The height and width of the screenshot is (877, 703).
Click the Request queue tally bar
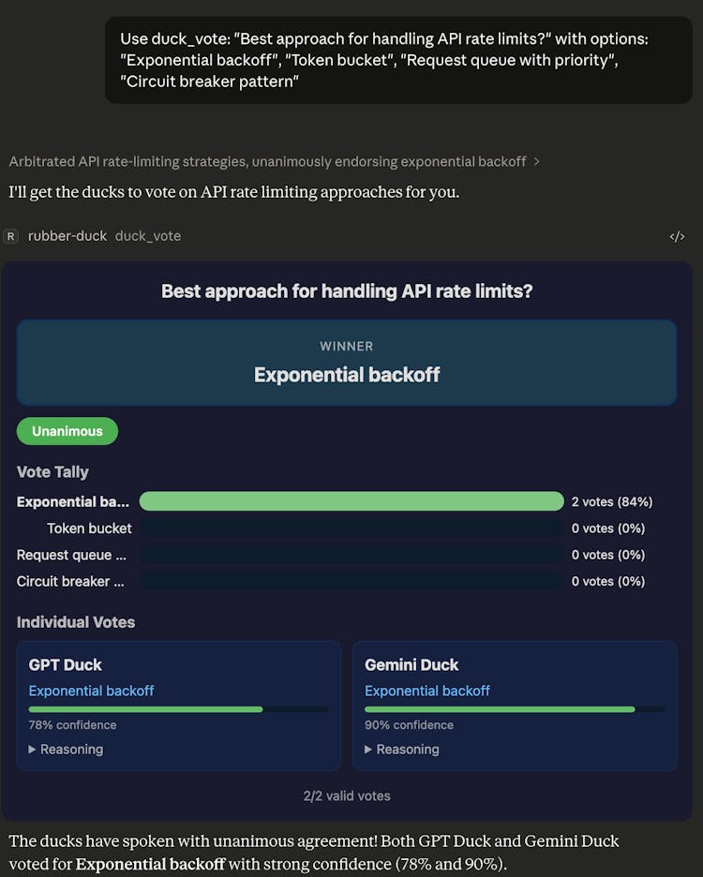[x=351, y=555]
